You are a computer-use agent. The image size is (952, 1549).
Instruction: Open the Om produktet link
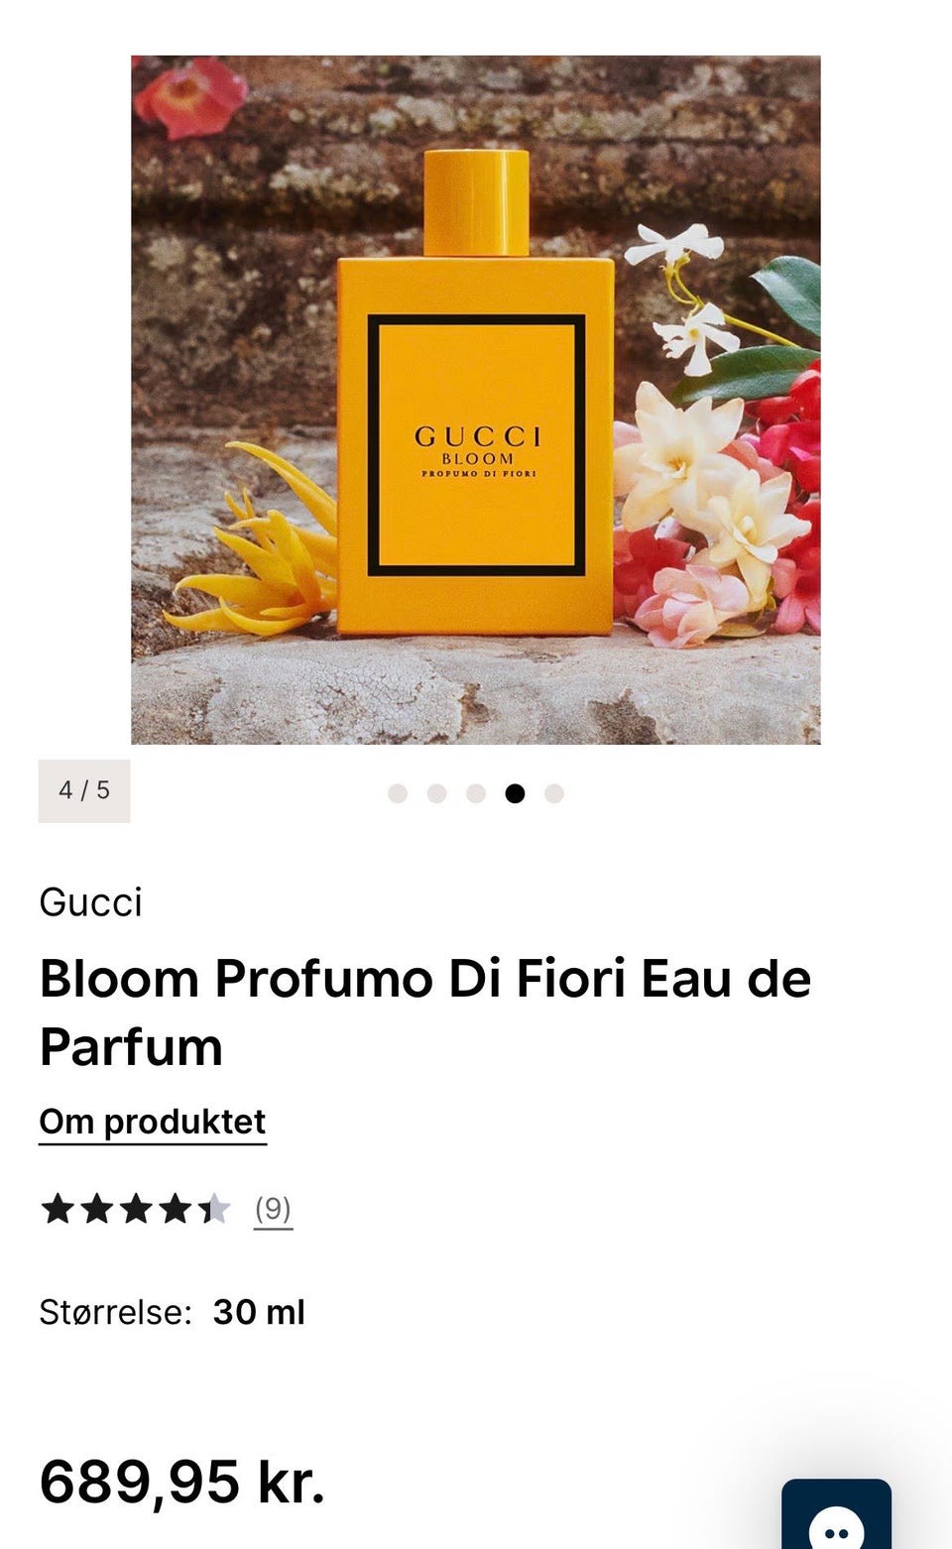pos(153,1123)
